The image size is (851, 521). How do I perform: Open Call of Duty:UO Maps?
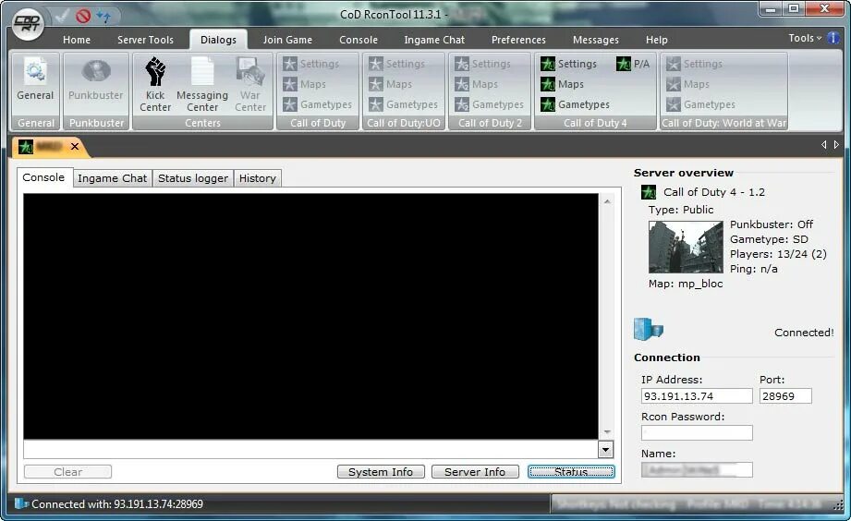pos(391,84)
